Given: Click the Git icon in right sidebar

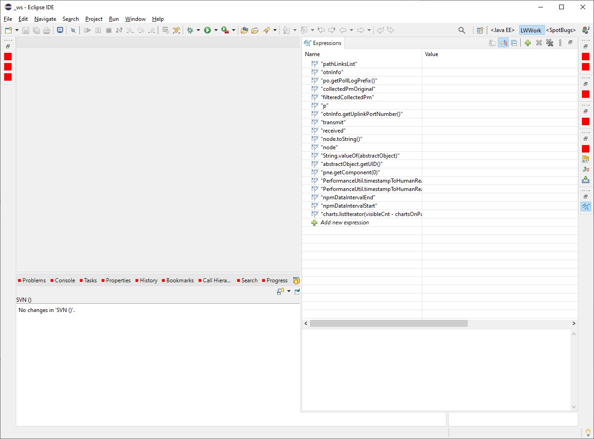Looking at the screenshot, I should tap(585, 159).
